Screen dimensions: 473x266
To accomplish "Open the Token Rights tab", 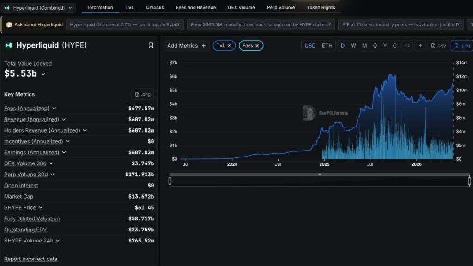I will (321, 7).
